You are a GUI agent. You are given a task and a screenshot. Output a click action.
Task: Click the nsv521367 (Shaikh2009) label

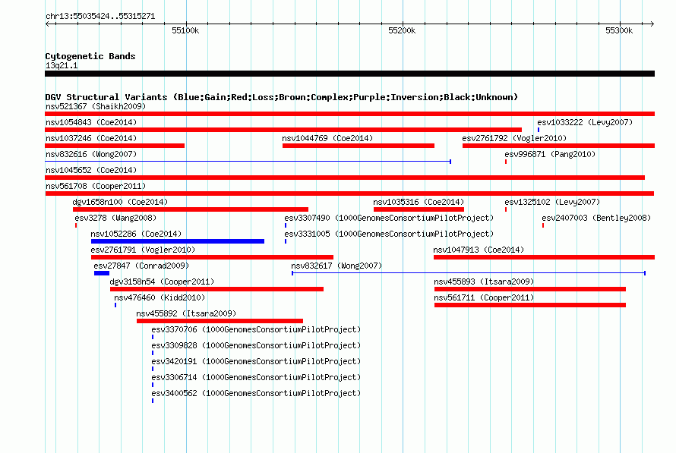click(96, 106)
